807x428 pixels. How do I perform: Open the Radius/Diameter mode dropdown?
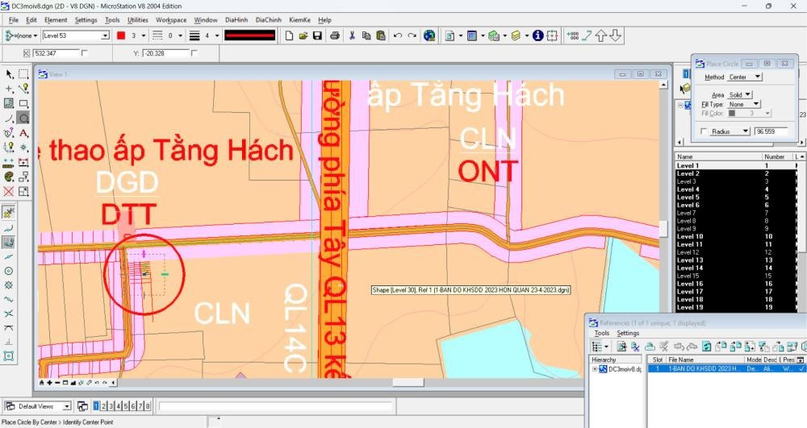tap(730, 131)
